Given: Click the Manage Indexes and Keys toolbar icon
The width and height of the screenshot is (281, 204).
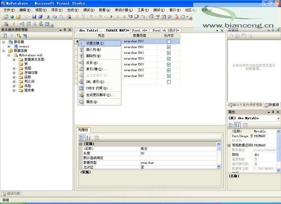Looking at the screenshot, I should click(x=29, y=24).
